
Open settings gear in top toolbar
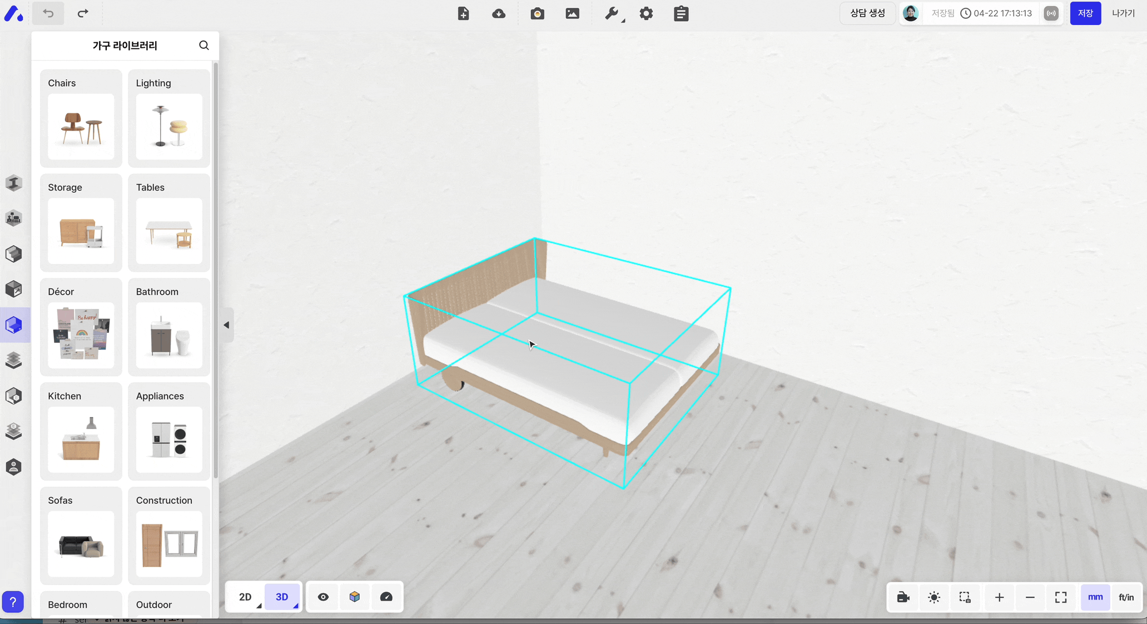(646, 13)
